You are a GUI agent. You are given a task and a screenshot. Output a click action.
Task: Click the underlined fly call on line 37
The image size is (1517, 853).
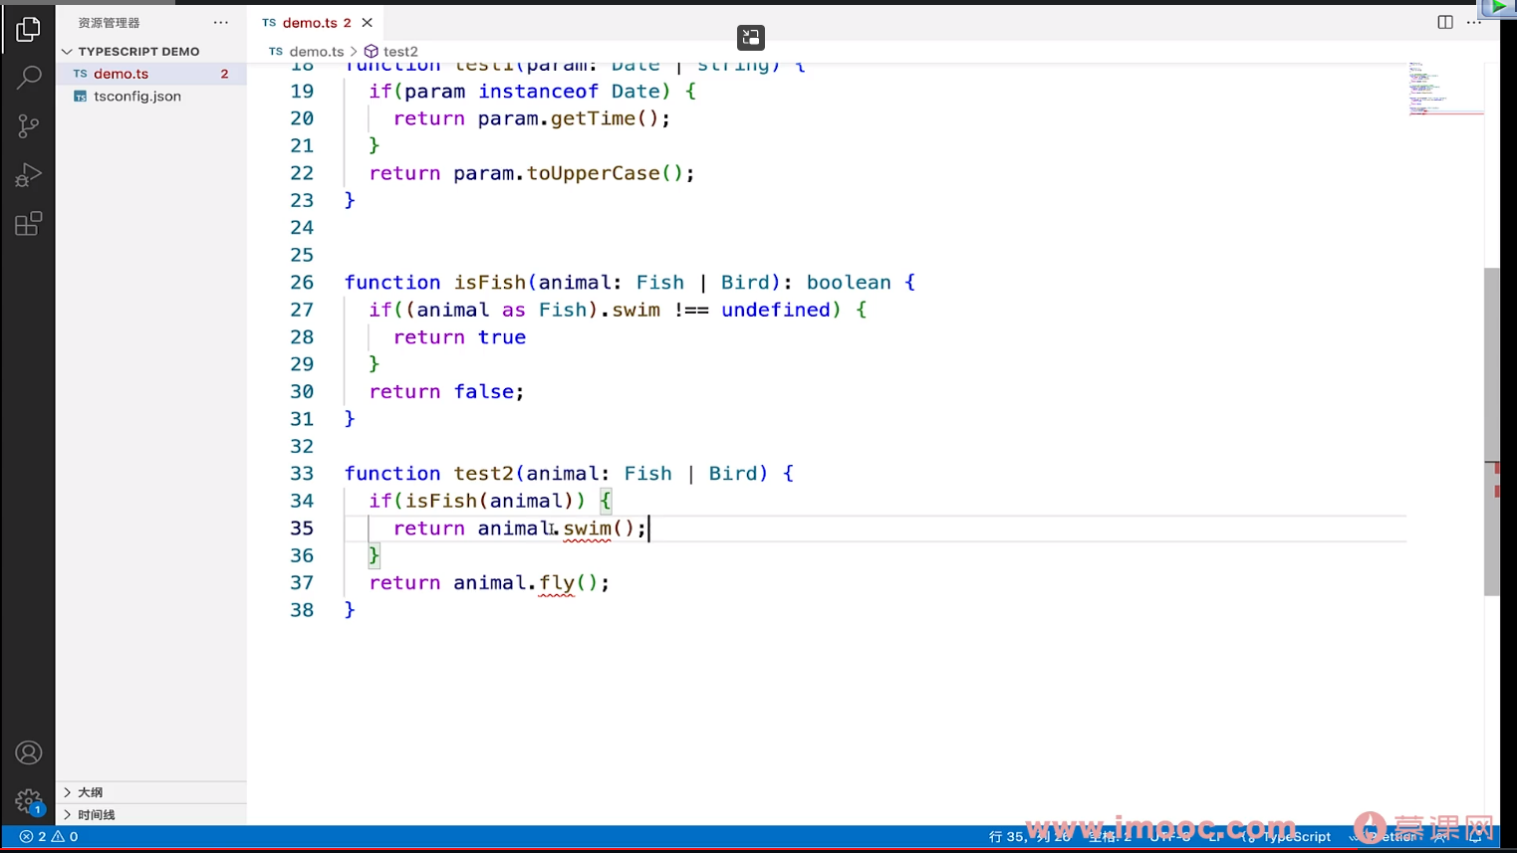coord(556,583)
